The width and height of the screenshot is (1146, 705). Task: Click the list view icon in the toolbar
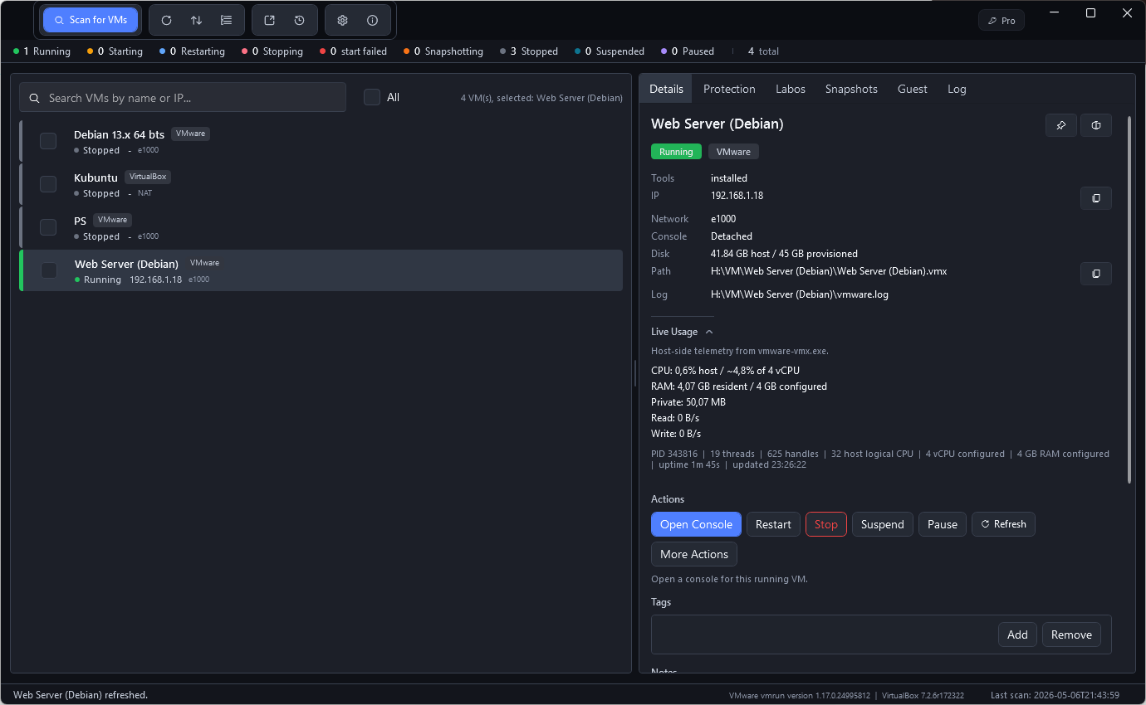click(226, 20)
